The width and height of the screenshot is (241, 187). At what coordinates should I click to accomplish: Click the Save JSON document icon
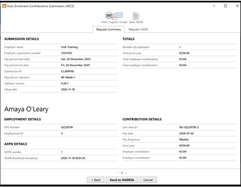click(136, 16)
